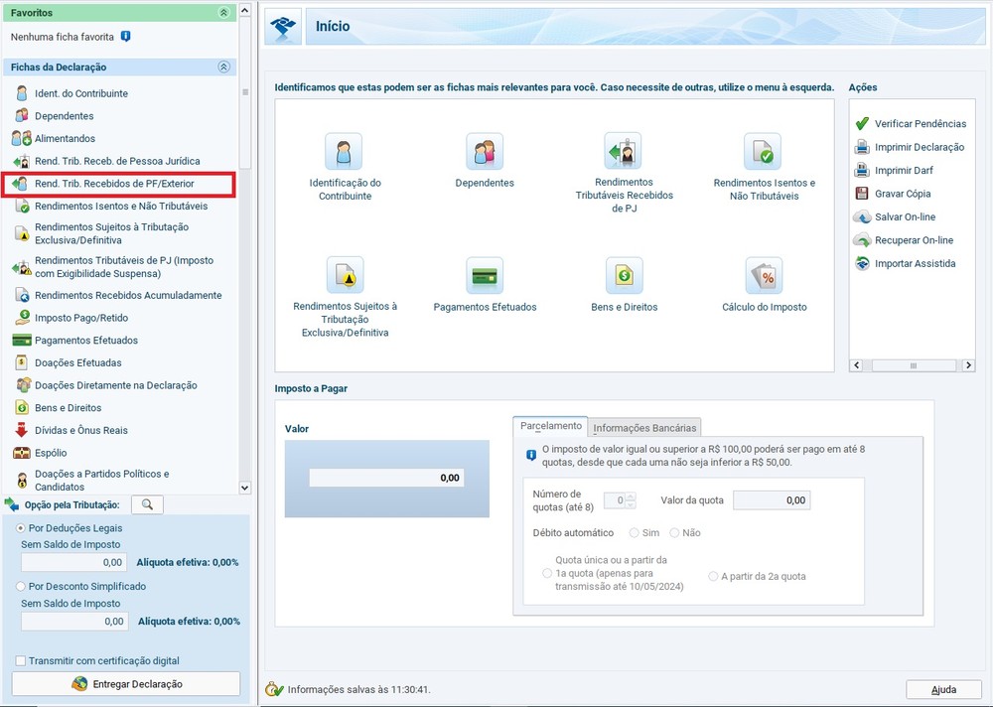Viewport: 993px width, 707px height.
Task: Open the Cálculo do Imposto icon
Action: pos(764,276)
